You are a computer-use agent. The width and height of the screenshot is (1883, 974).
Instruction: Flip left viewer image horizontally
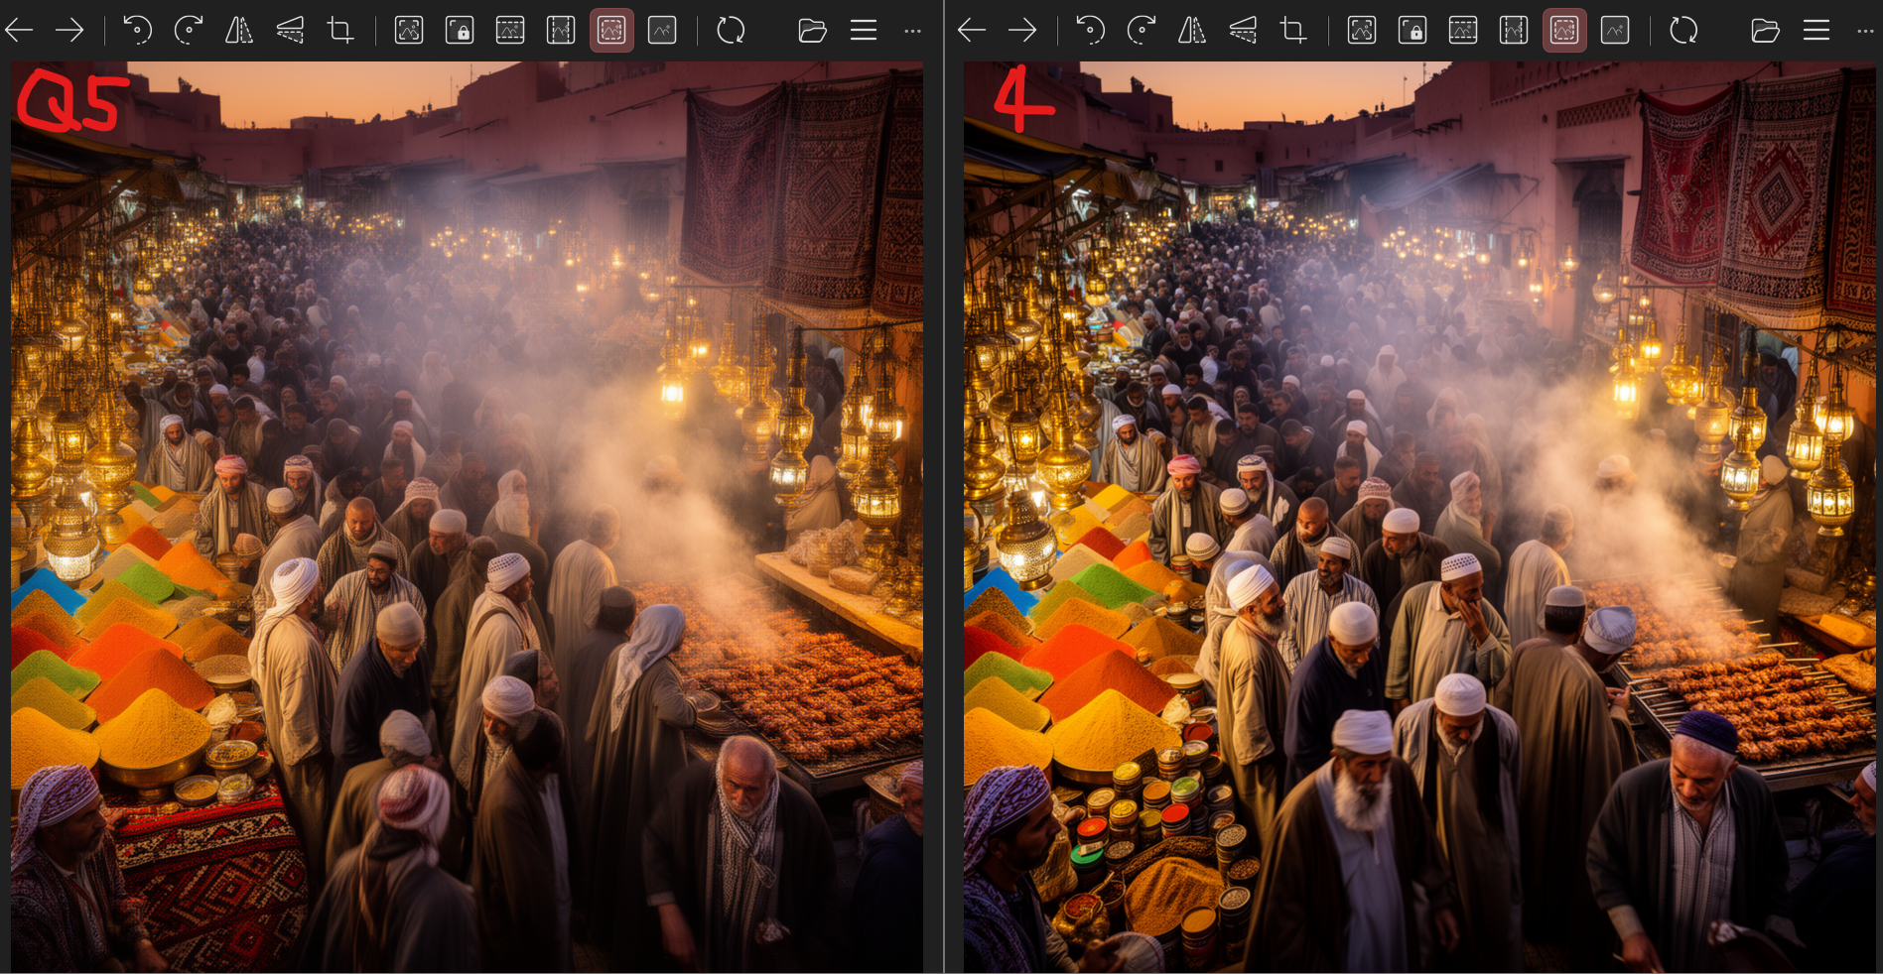[x=238, y=31]
